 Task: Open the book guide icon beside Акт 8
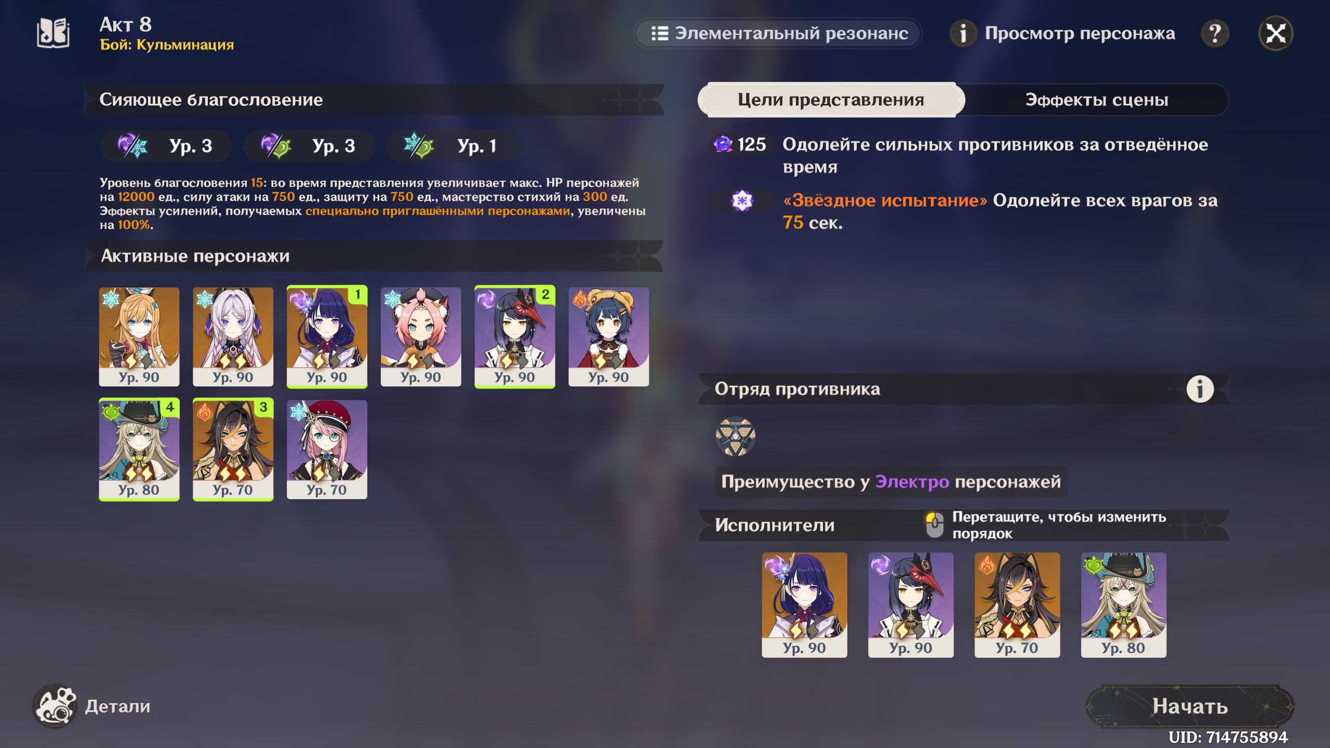click(x=53, y=33)
